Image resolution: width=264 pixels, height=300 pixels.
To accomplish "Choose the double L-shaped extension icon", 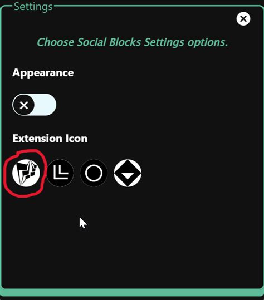I will pos(60,173).
